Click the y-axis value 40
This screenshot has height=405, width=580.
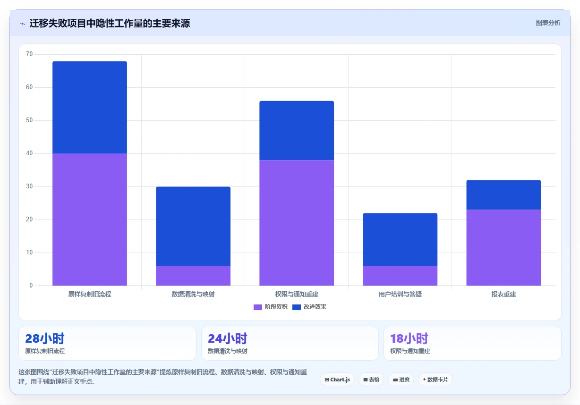pos(29,153)
